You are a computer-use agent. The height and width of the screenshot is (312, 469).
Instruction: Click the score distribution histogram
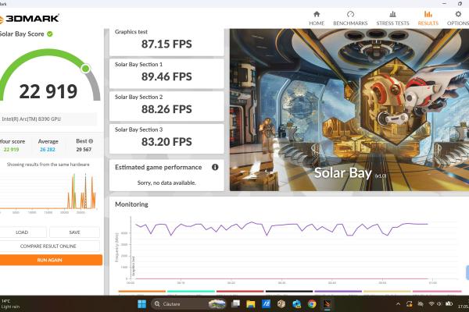[x=48, y=191]
